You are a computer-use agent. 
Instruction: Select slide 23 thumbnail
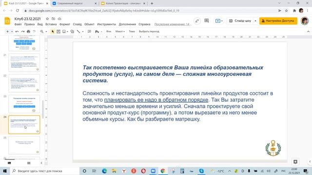click(x=24, y=104)
